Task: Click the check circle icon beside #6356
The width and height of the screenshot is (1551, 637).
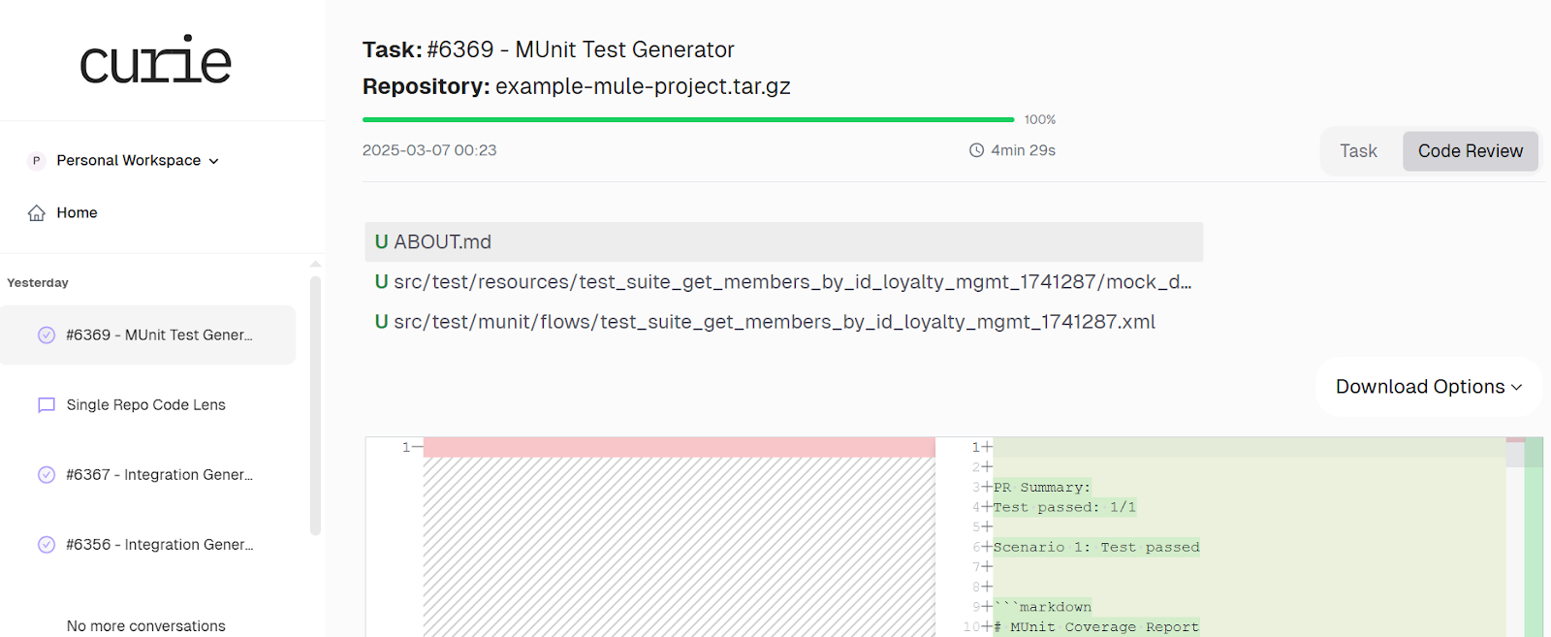Action: 46,544
